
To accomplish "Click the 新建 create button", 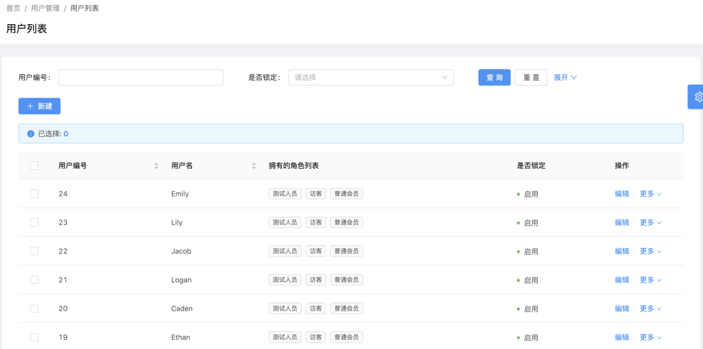I will (40, 106).
